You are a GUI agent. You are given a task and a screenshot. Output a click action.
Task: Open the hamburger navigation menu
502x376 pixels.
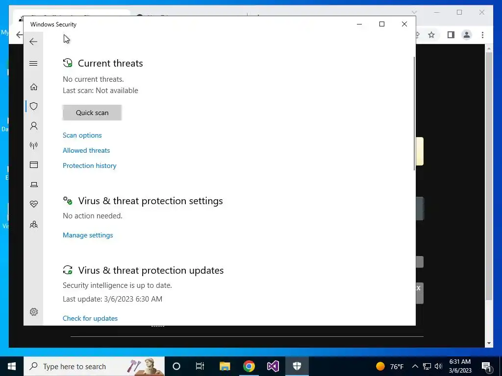tap(33, 63)
